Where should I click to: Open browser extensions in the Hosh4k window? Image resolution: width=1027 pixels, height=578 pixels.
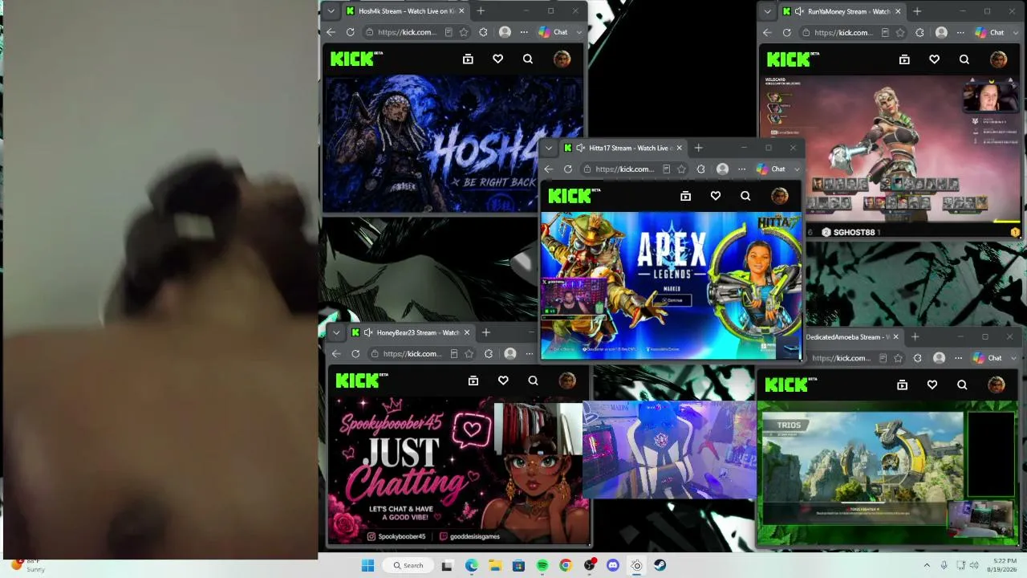pyautogui.click(x=483, y=32)
